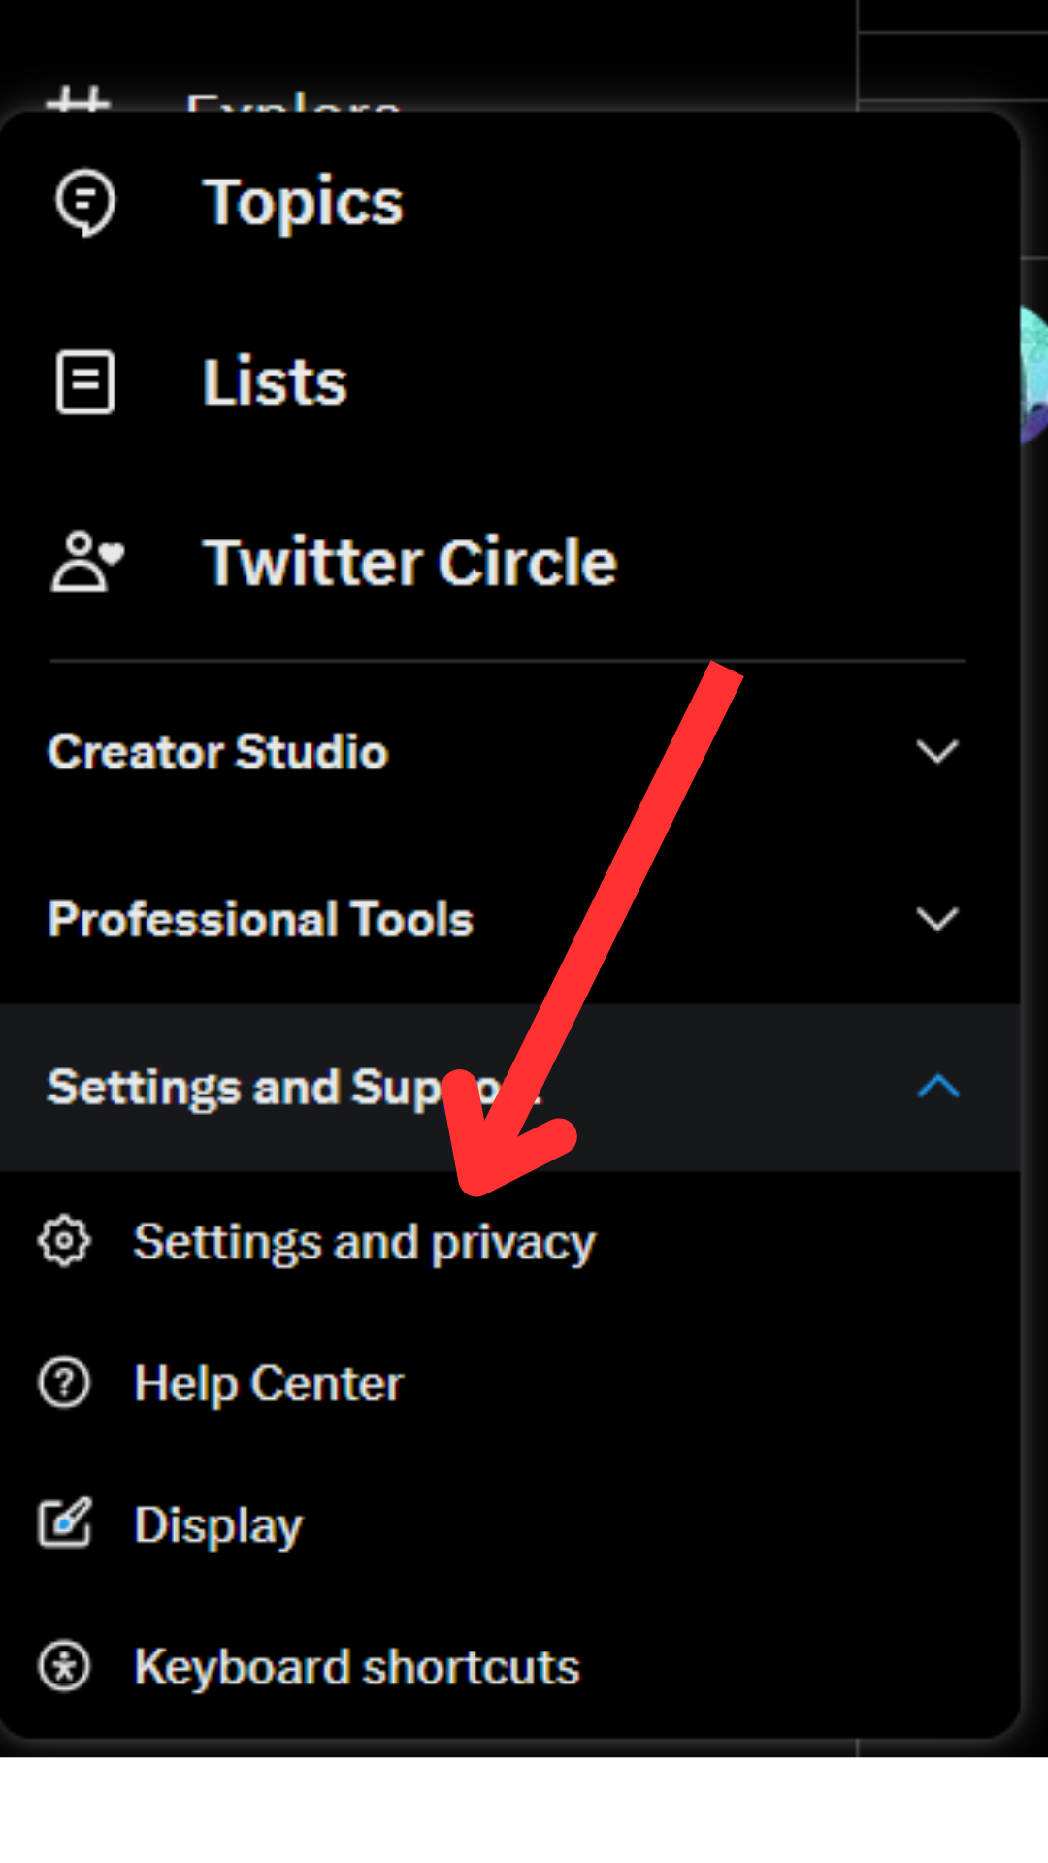The height and width of the screenshot is (1863, 1048).
Task: Expand the Professional Tools chevron
Action: [937, 919]
